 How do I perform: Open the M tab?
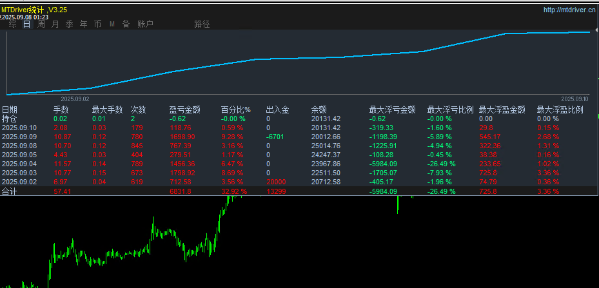click(x=112, y=24)
